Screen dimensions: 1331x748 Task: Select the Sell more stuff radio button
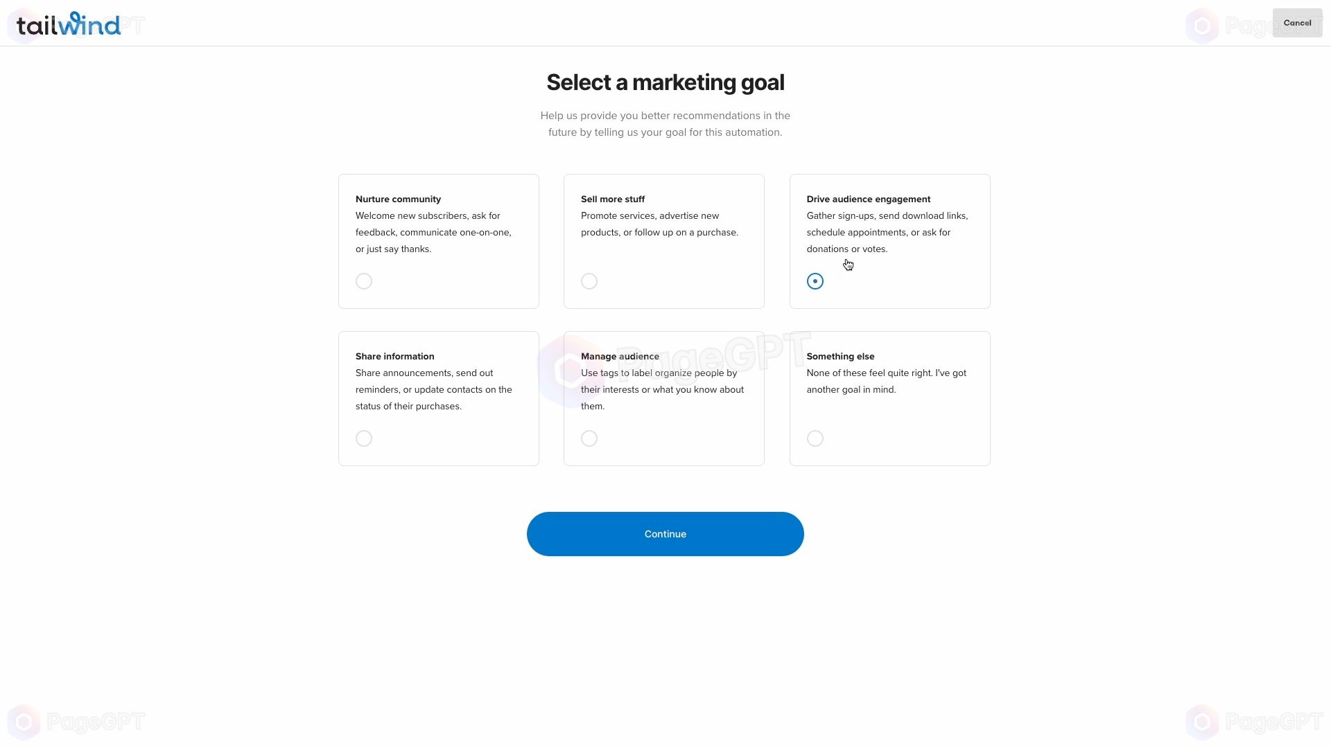coord(589,280)
